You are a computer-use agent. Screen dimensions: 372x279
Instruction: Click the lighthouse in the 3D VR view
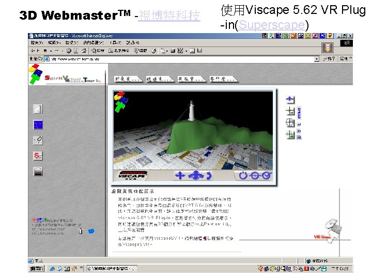(x=191, y=111)
